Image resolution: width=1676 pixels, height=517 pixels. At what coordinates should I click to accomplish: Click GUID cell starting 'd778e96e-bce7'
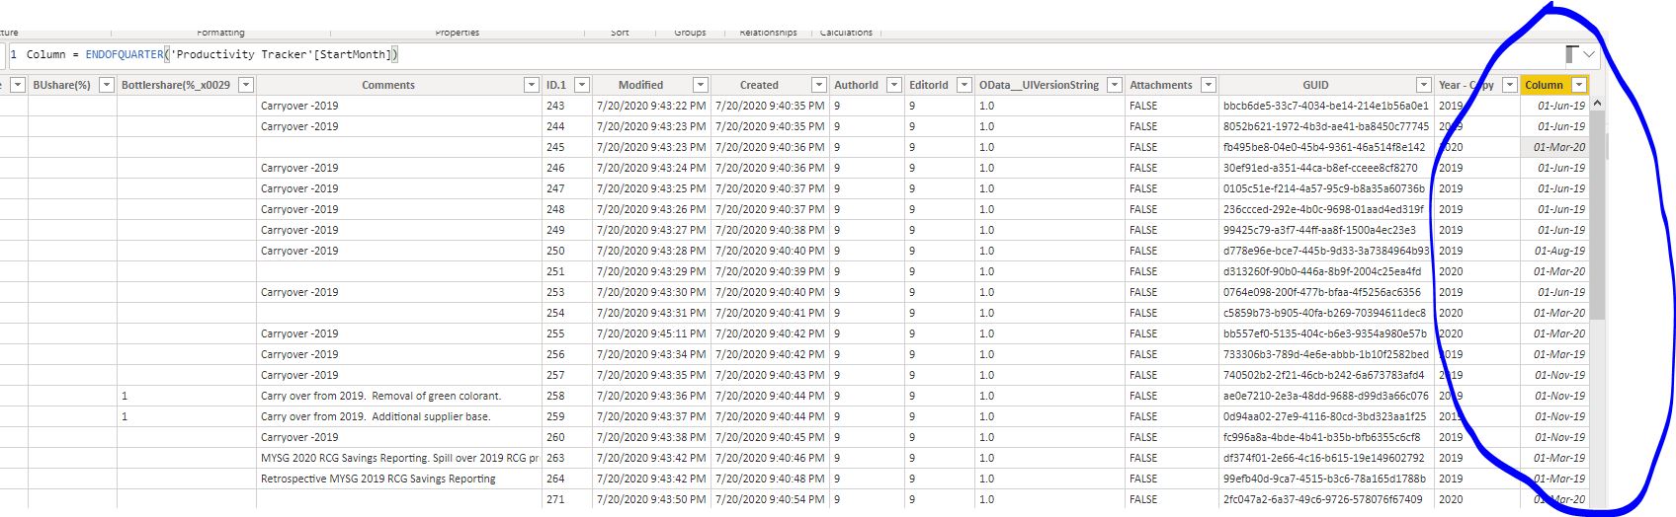point(1326,251)
